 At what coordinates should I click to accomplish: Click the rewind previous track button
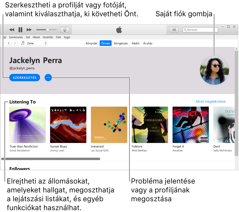(x=12, y=30)
